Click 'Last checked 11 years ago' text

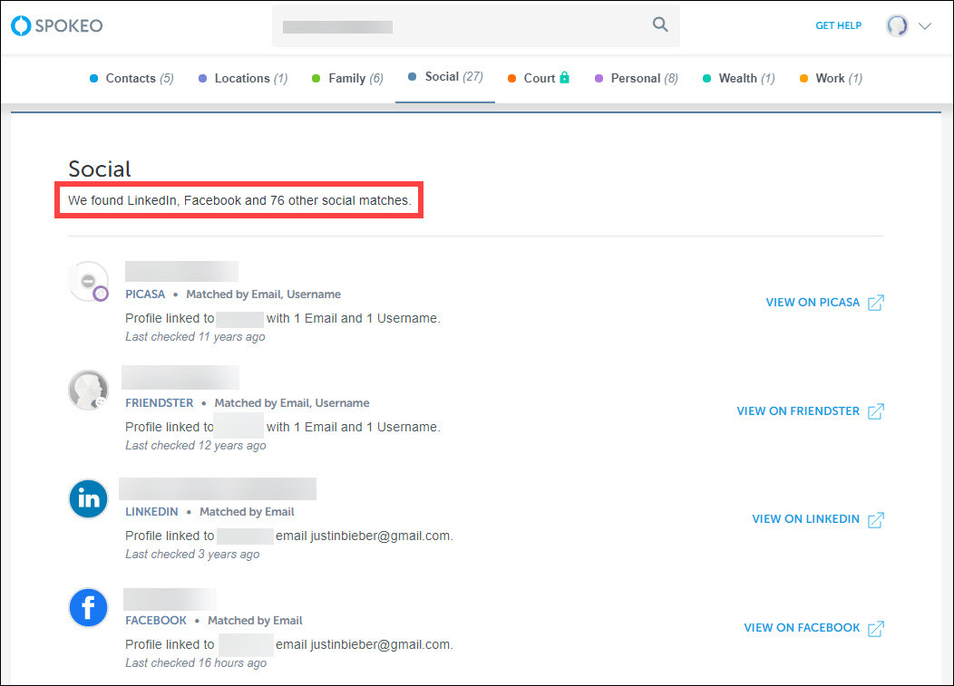[x=195, y=337]
